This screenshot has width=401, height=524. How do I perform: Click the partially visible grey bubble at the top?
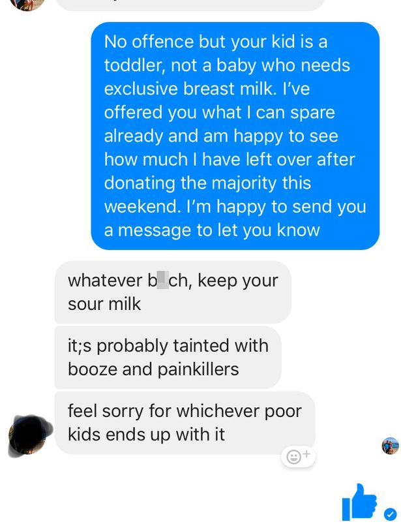191,5
